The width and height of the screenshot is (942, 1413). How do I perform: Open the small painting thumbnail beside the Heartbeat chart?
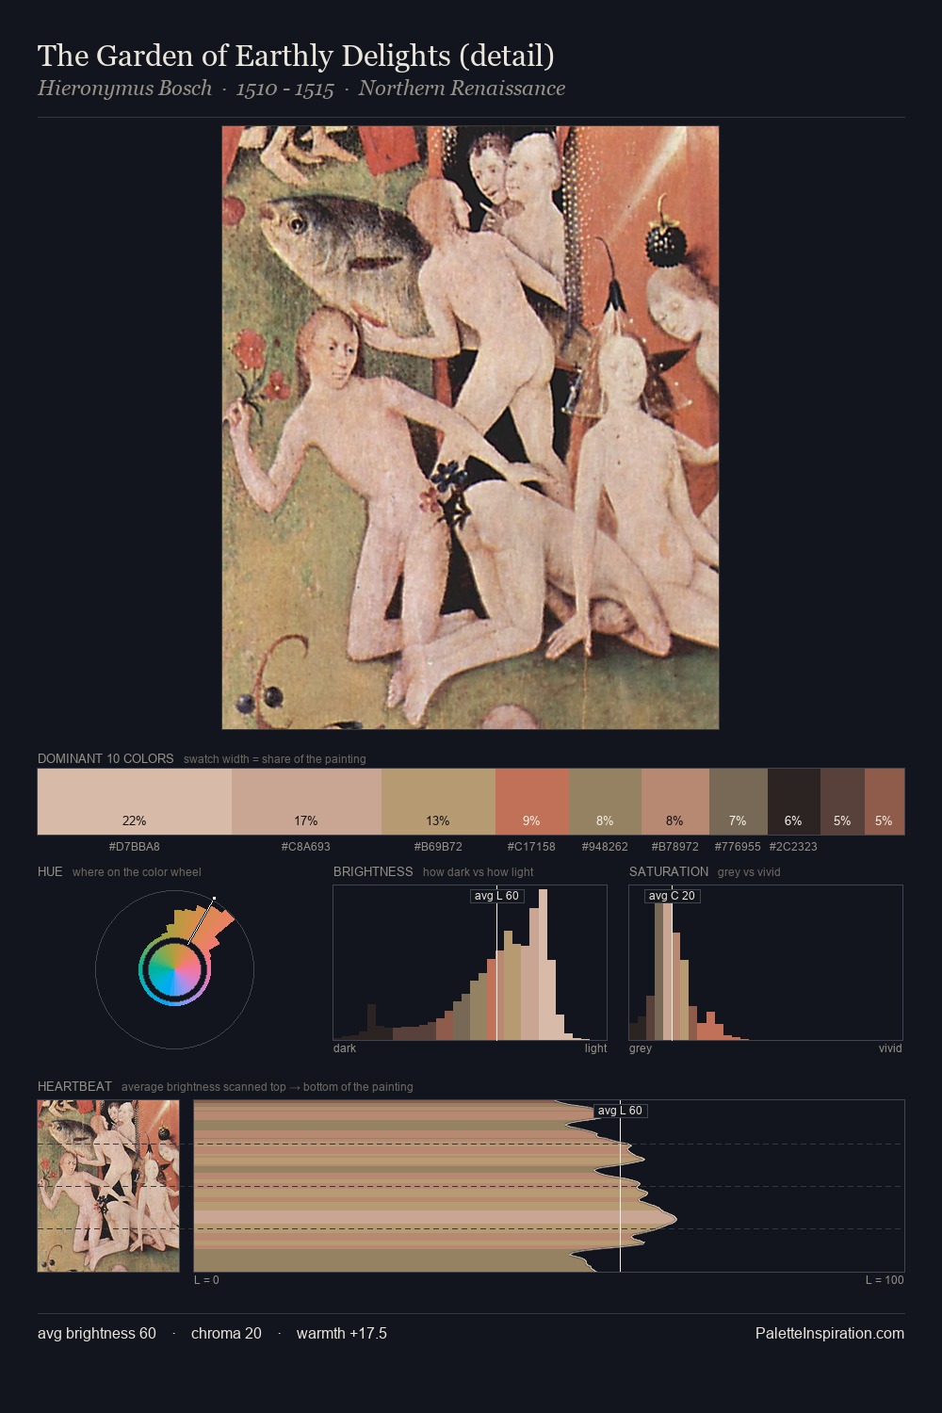(108, 1186)
